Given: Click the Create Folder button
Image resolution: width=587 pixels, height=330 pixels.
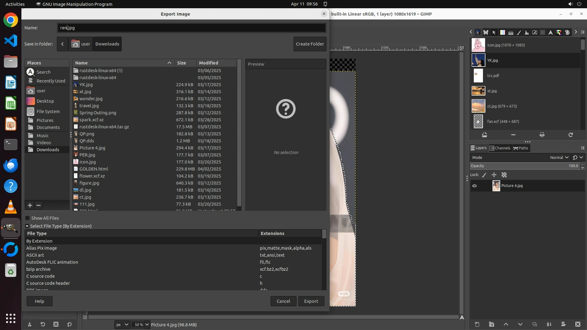Looking at the screenshot, I should coord(310,44).
